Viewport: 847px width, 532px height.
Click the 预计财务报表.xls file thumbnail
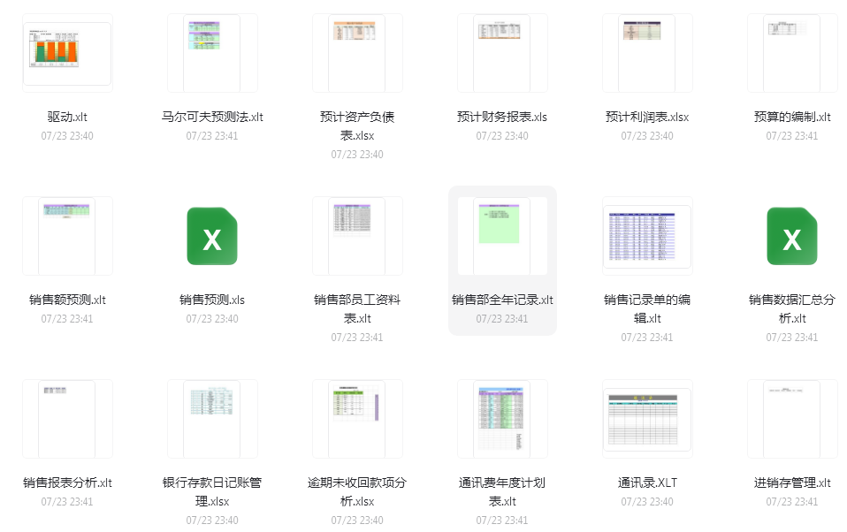click(x=502, y=53)
